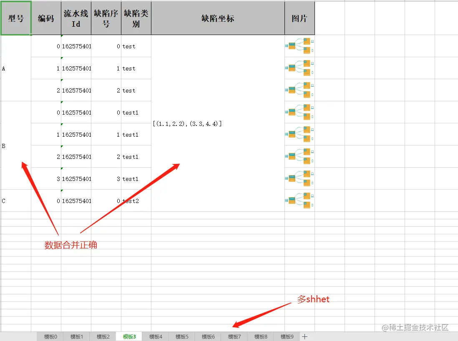Select the 图片 header cell
Image resolution: width=458 pixels, height=341 pixels.
pos(299,18)
